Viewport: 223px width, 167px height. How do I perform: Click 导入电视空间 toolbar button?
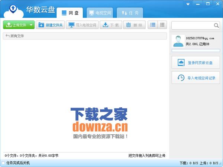tap(82, 25)
